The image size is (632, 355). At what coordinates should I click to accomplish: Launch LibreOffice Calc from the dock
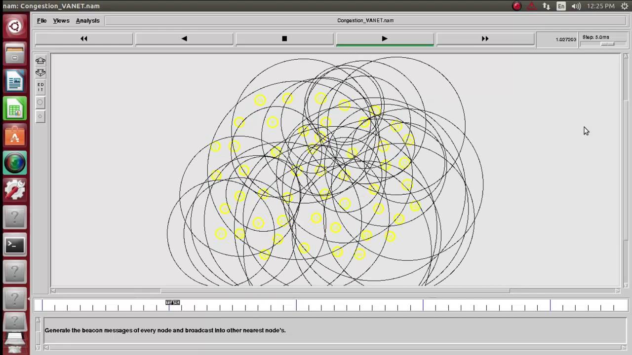[x=15, y=108]
